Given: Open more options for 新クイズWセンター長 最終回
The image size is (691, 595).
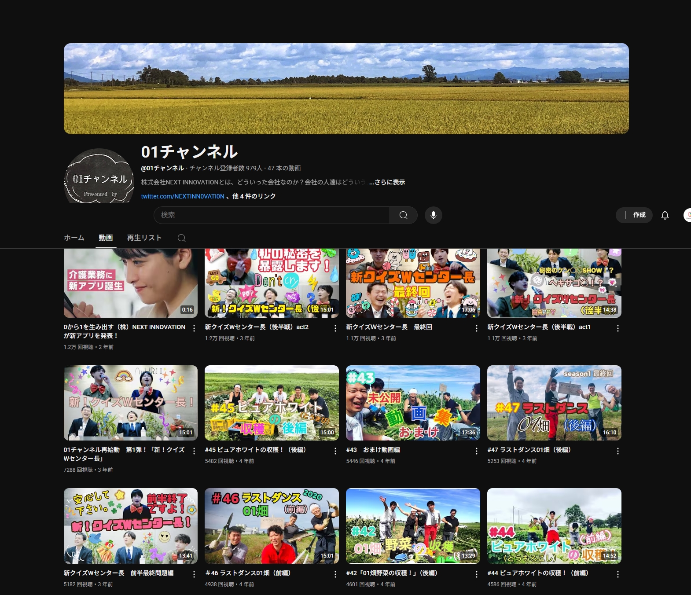Looking at the screenshot, I should (x=477, y=328).
